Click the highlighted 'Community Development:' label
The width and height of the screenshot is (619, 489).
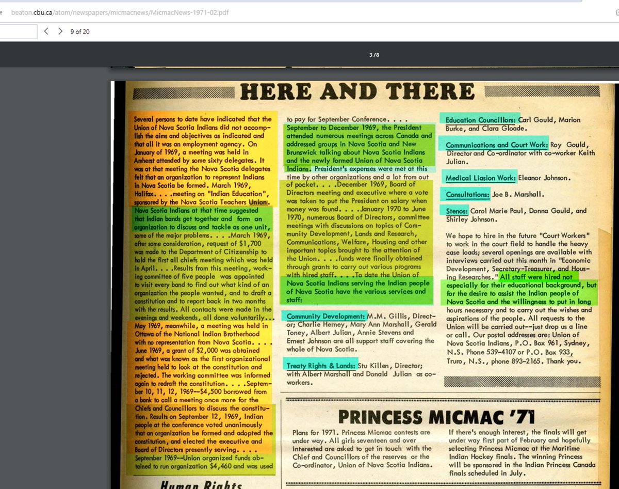pyautogui.click(x=326, y=316)
